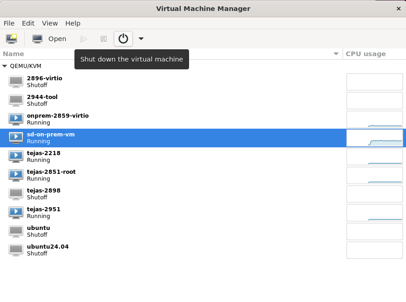Close the Virtual Machine Manager window
Screen dimensions: 406x302
[399, 9]
